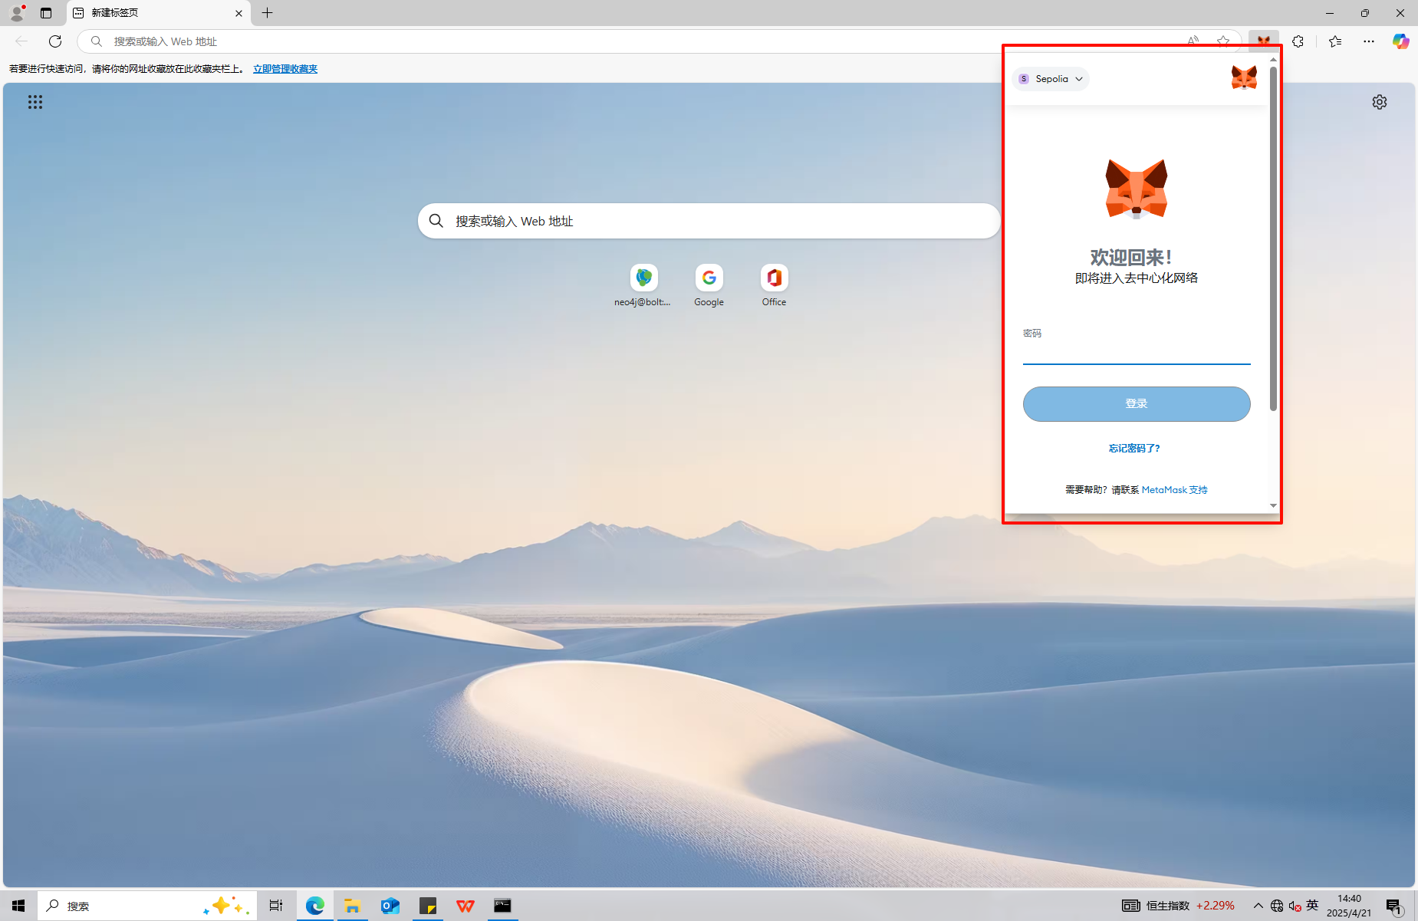The height and width of the screenshot is (921, 1418).
Task: Open the Google quick link tile
Action: (x=709, y=286)
